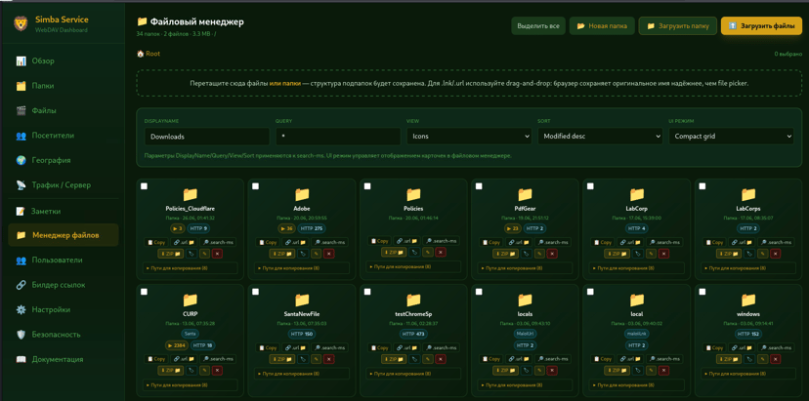Check the testChromeSp folder checkbox

(x=367, y=292)
